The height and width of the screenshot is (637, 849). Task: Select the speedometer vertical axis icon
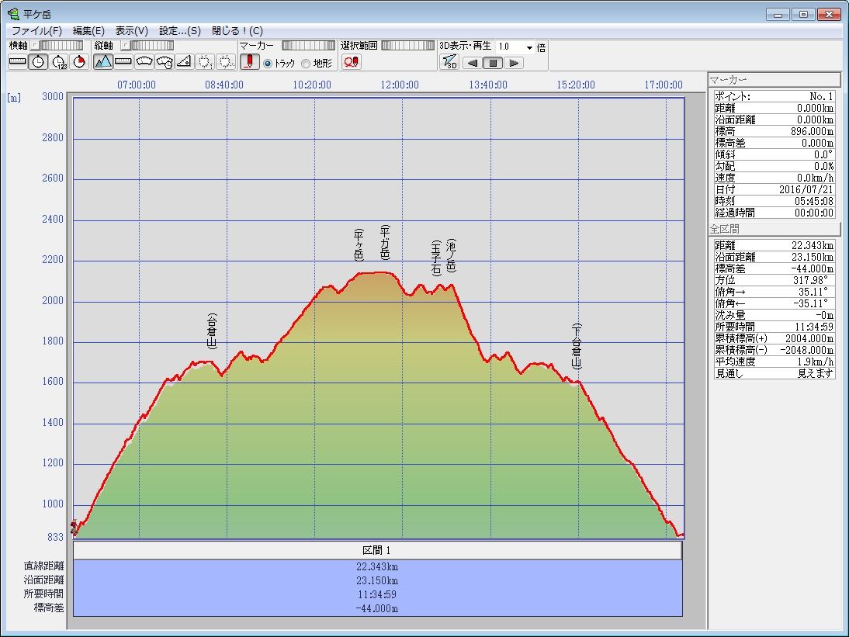(x=144, y=62)
